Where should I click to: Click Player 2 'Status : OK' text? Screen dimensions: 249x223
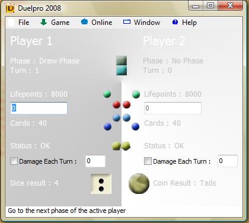point(164,146)
